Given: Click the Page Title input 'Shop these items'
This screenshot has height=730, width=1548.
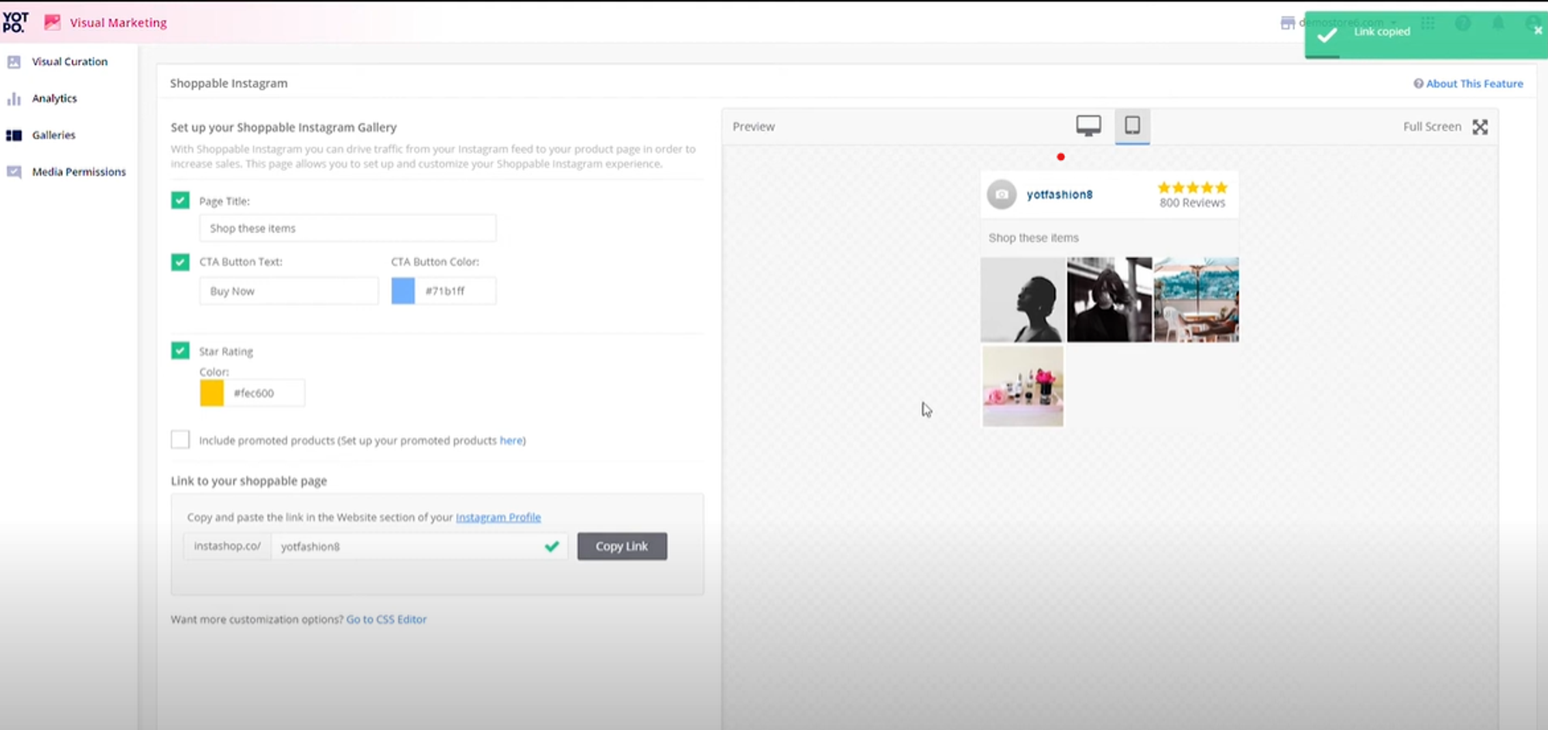Looking at the screenshot, I should pyautogui.click(x=348, y=228).
